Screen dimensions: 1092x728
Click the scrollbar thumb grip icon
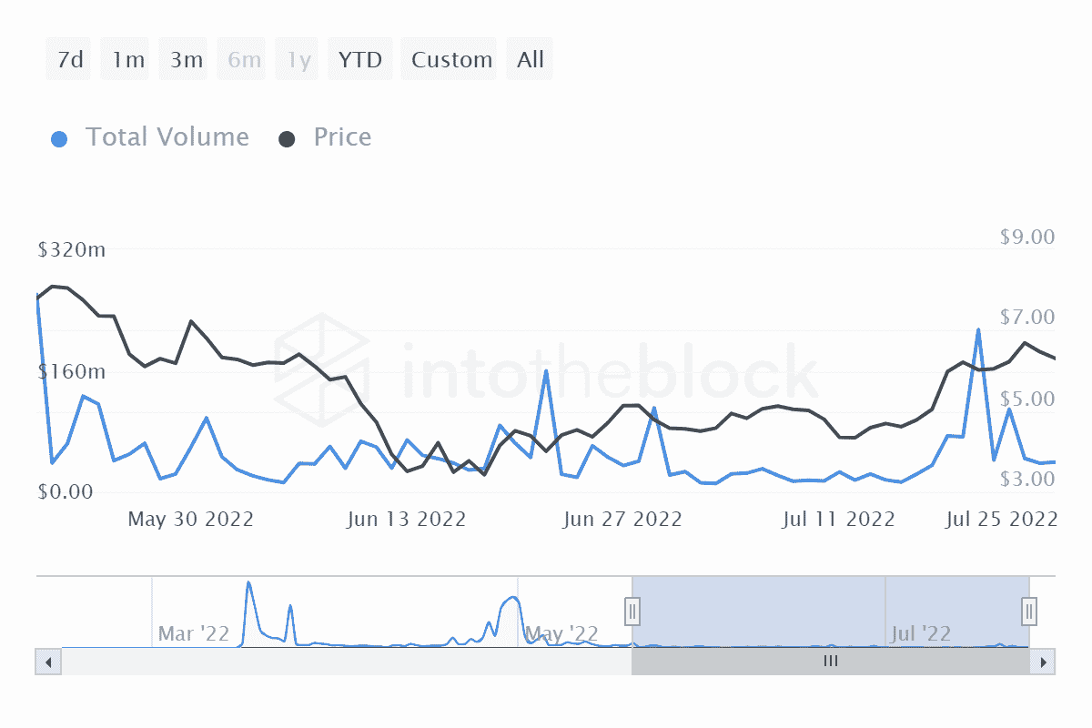pos(830,662)
